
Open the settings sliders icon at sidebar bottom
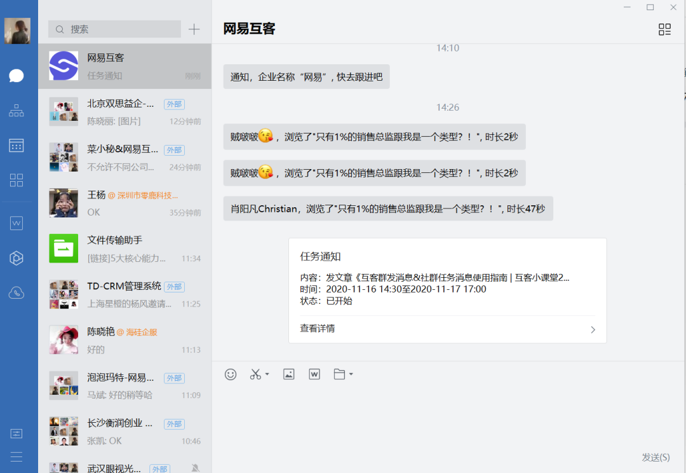[x=16, y=434]
